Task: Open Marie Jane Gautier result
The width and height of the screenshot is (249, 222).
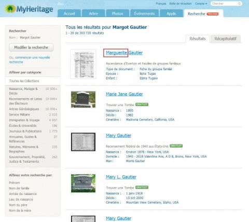Action: point(125,94)
